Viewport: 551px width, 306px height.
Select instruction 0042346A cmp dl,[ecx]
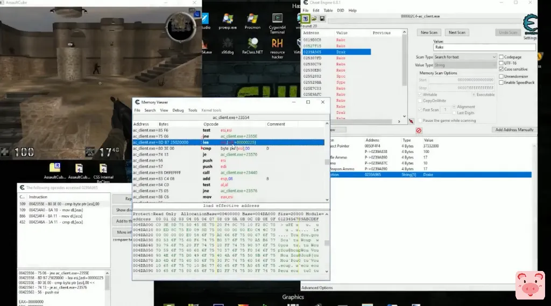pos(63,222)
